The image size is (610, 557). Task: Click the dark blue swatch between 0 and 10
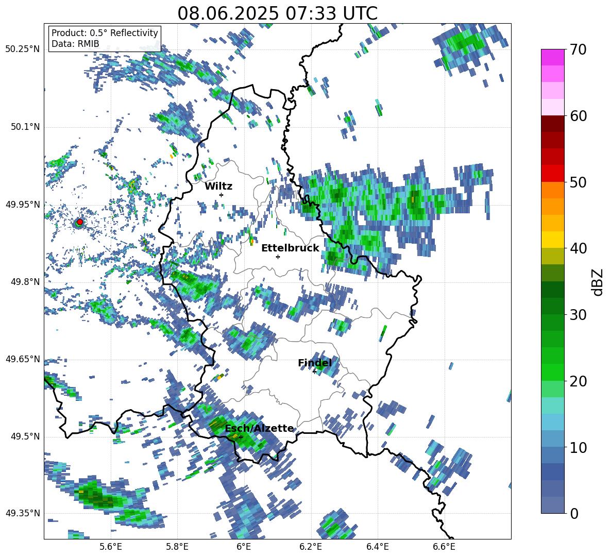tap(552, 471)
